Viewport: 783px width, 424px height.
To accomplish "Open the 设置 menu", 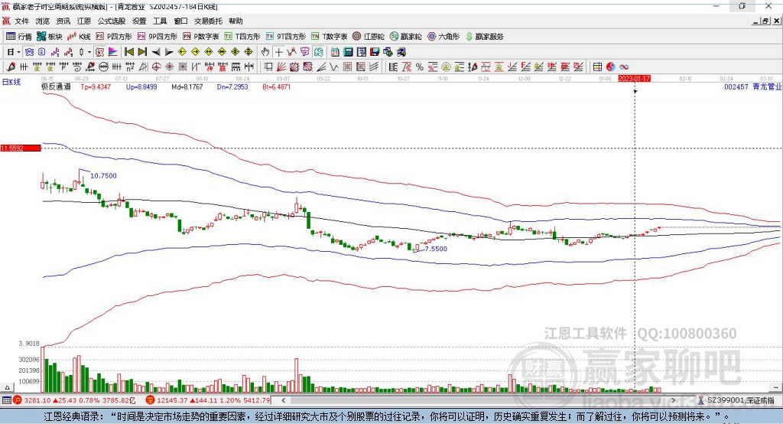I will (139, 21).
